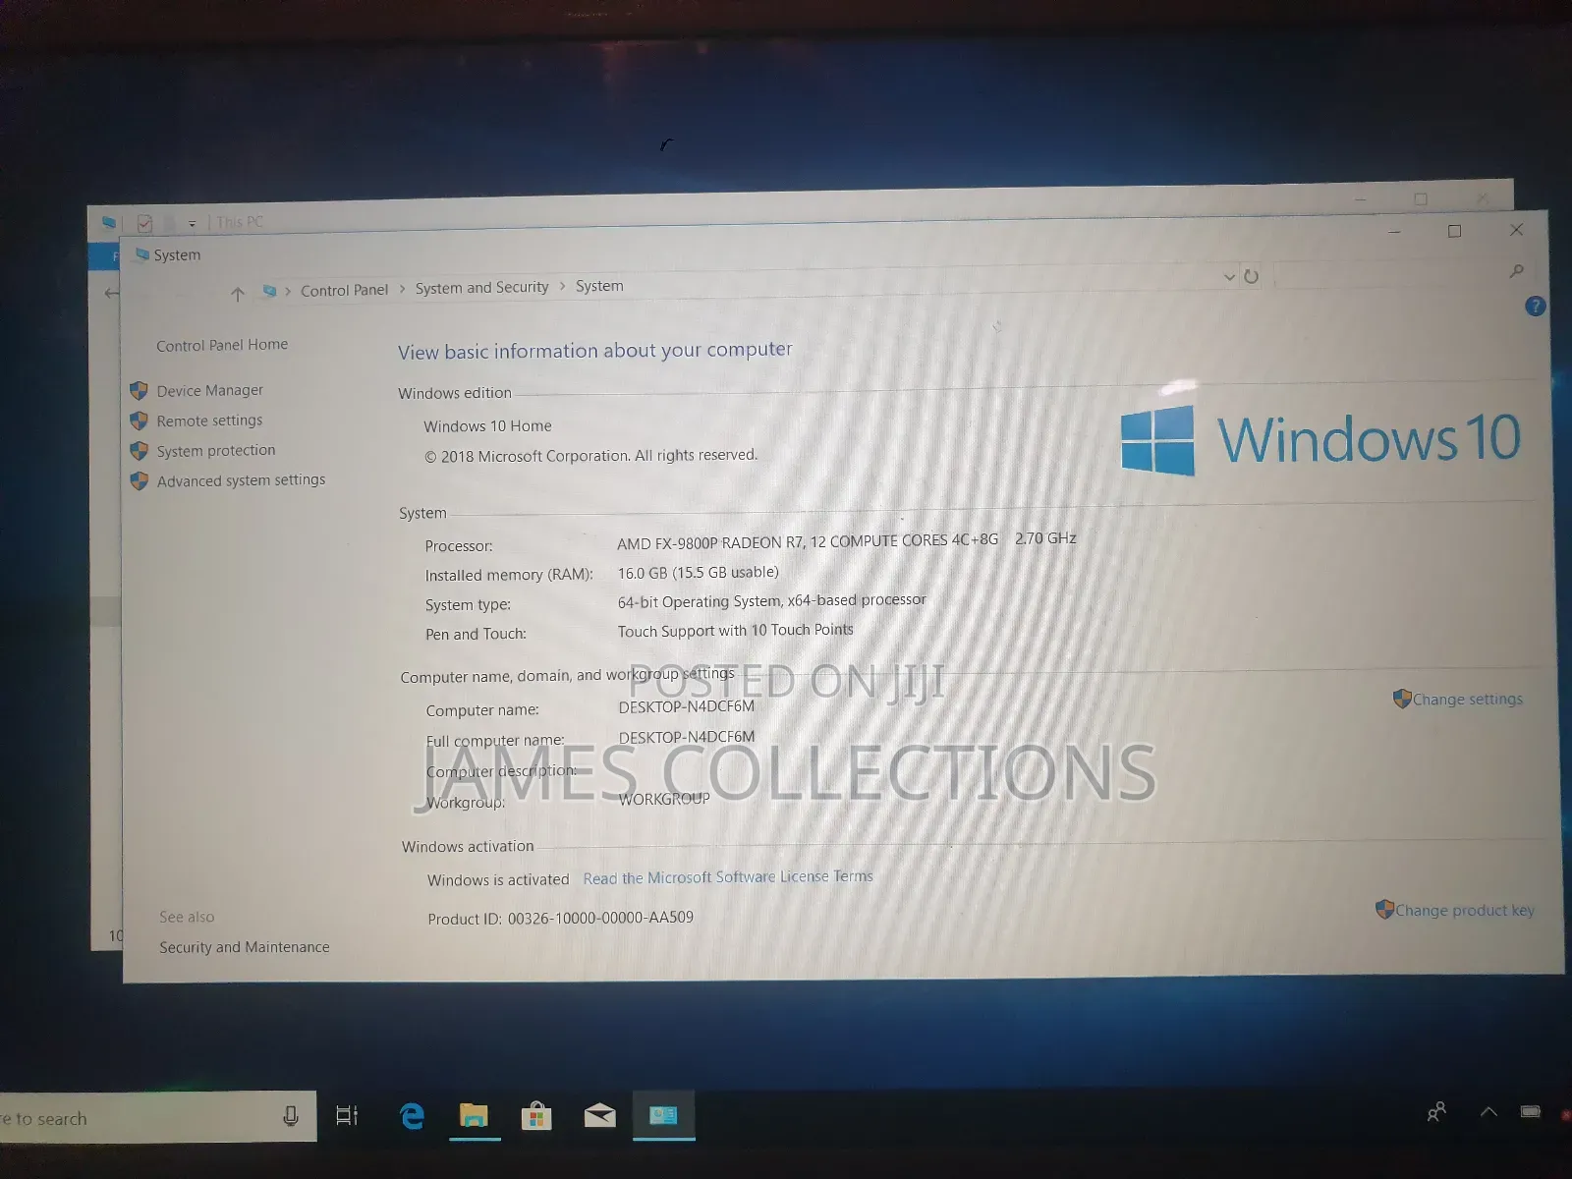Open Task View on the taskbar

click(347, 1116)
